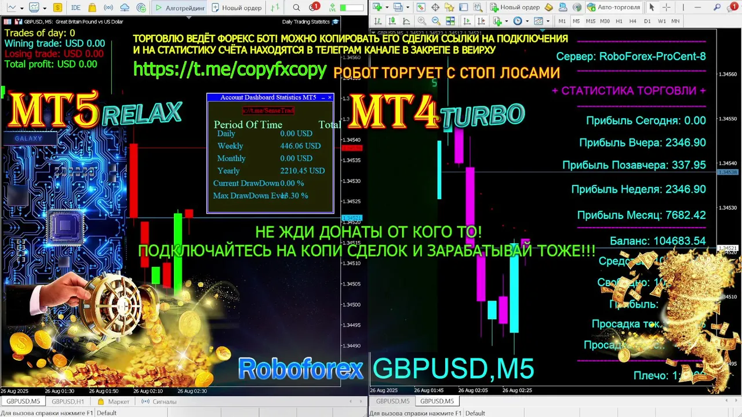Switch MT4 to candlestick chart
Screen dimensions: 742x417
pos(392,21)
